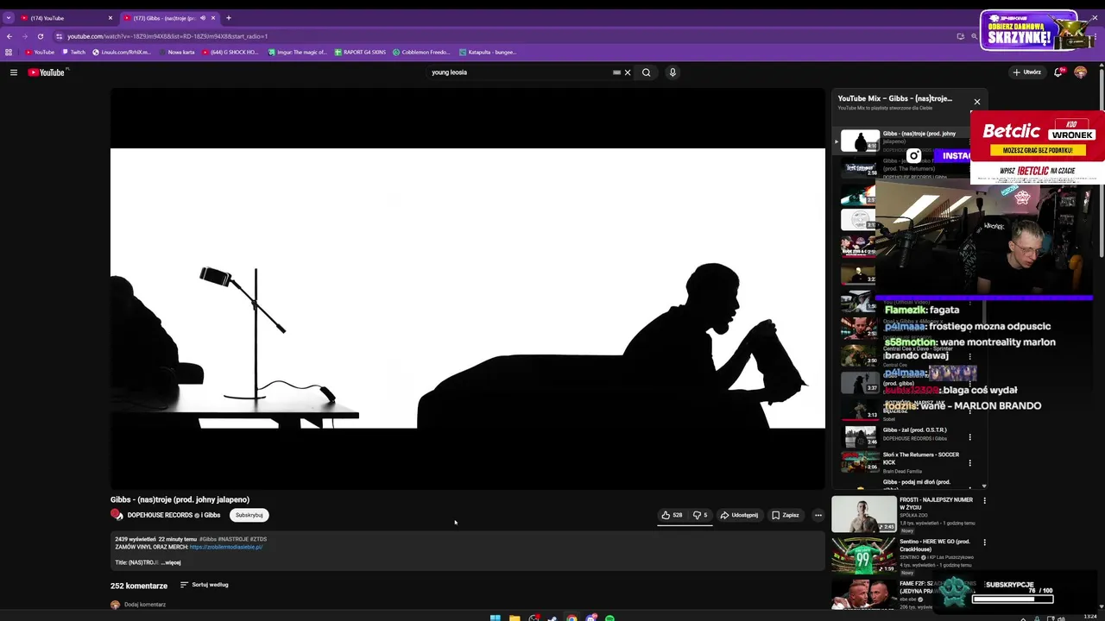This screenshot has height=621, width=1105.
Task: Click the address bar URL
Action: [167, 36]
